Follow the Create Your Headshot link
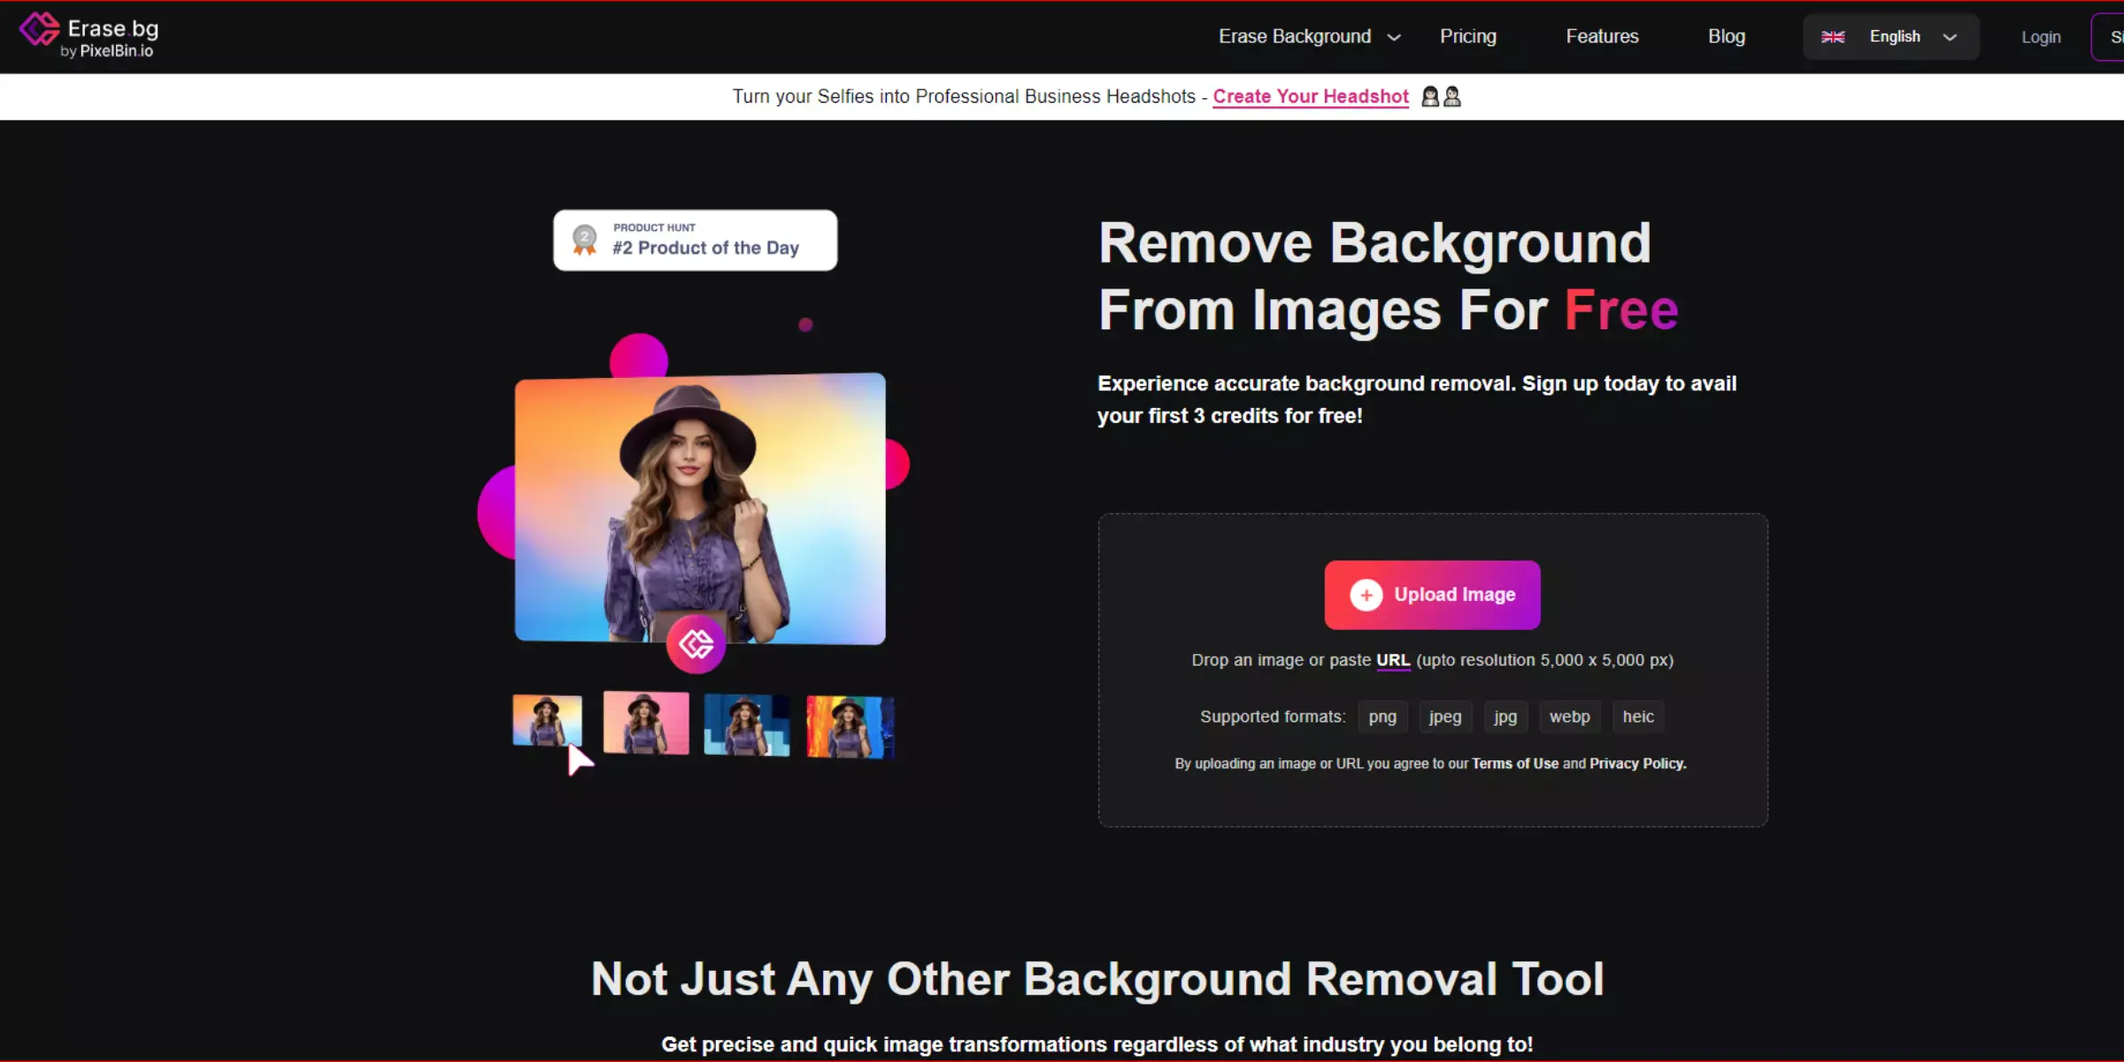This screenshot has width=2124, height=1062. tap(1310, 96)
